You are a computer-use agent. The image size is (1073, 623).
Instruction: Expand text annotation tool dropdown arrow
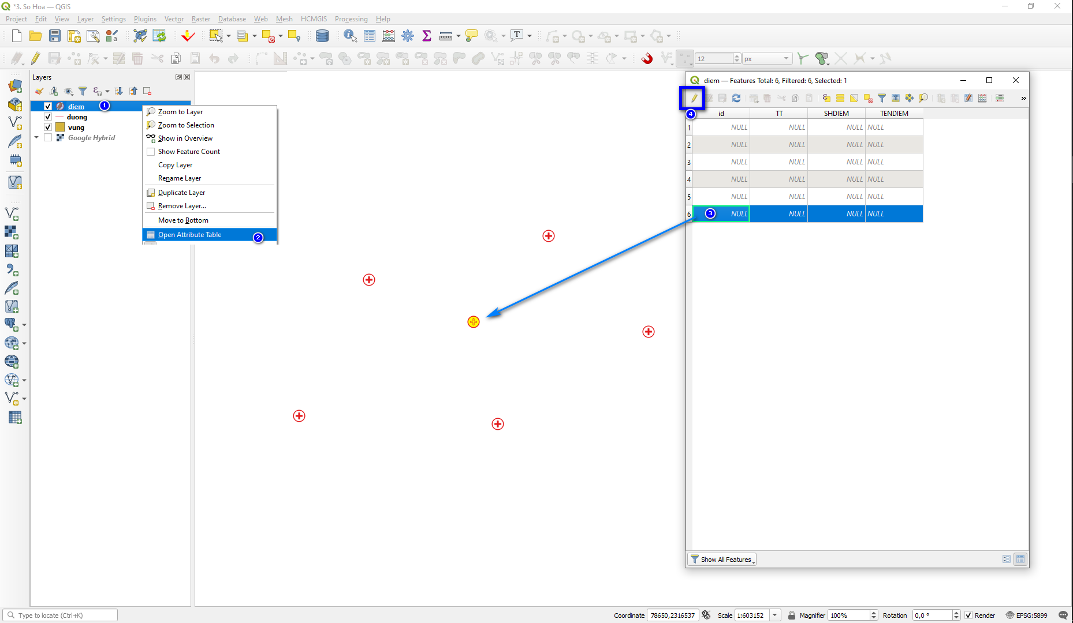530,36
